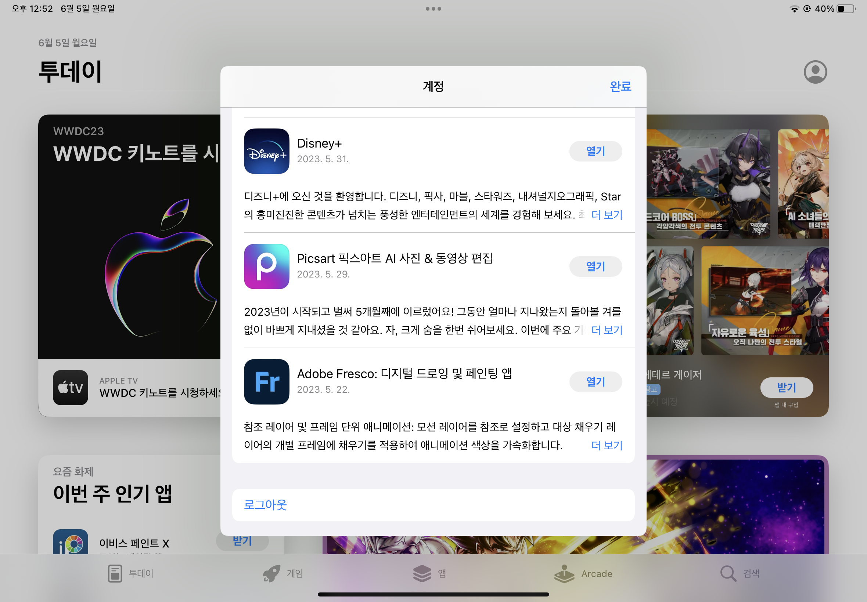Tap 완료 to close account sheet

tap(620, 86)
